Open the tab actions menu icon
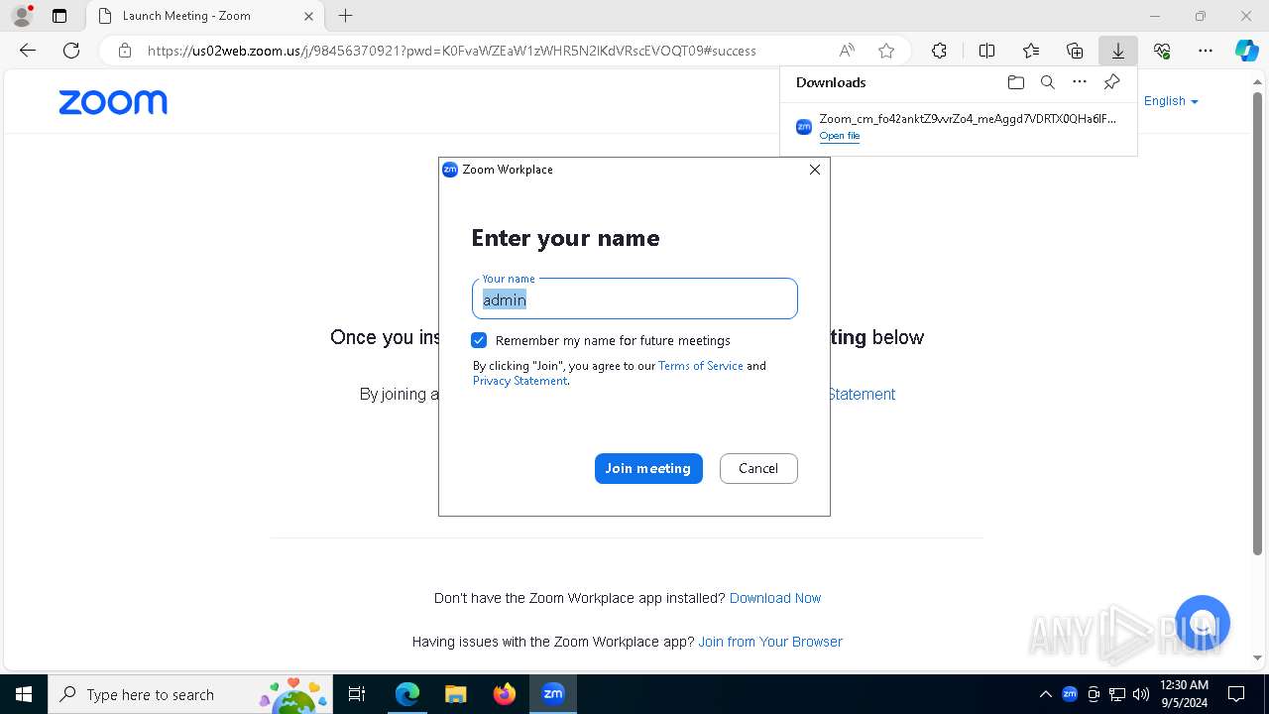1269x714 pixels. 59,16
